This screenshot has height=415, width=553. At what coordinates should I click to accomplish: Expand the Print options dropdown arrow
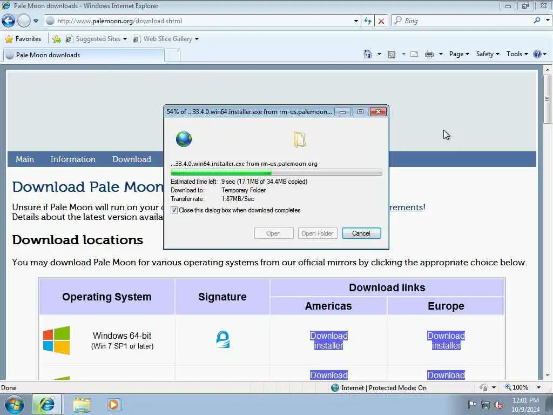pos(441,54)
